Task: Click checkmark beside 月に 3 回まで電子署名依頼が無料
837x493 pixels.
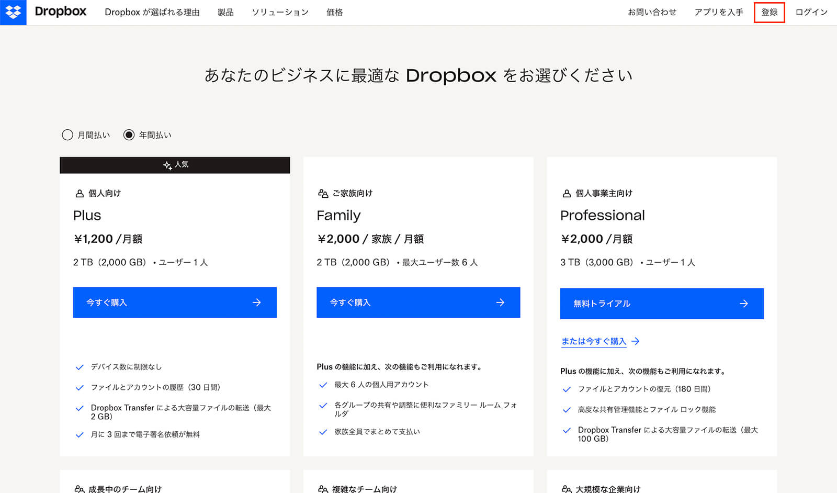Action: click(80, 435)
